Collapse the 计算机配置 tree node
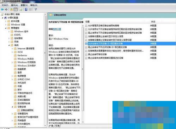The height and width of the screenshot is (129, 176). click(2, 18)
